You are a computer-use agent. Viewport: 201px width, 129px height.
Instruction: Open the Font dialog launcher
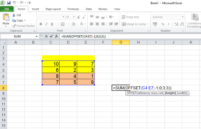click(x=85, y=31)
